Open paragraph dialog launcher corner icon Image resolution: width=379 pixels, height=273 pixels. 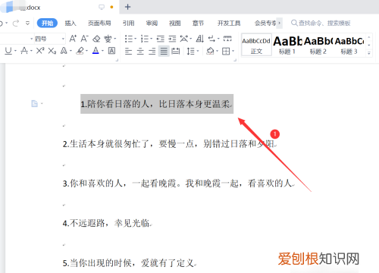coord(235,60)
